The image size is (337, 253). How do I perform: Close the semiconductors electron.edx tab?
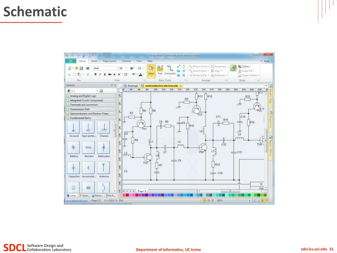181,86
